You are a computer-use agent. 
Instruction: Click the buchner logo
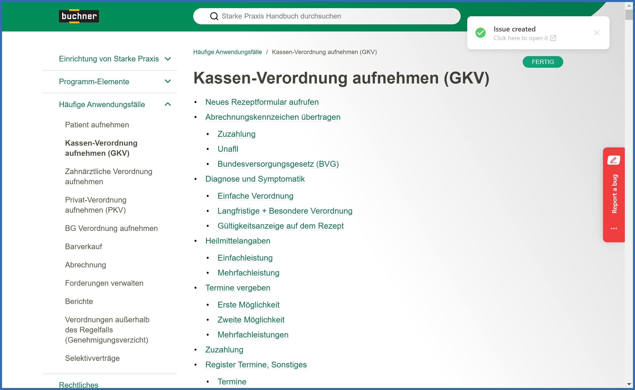(79, 16)
